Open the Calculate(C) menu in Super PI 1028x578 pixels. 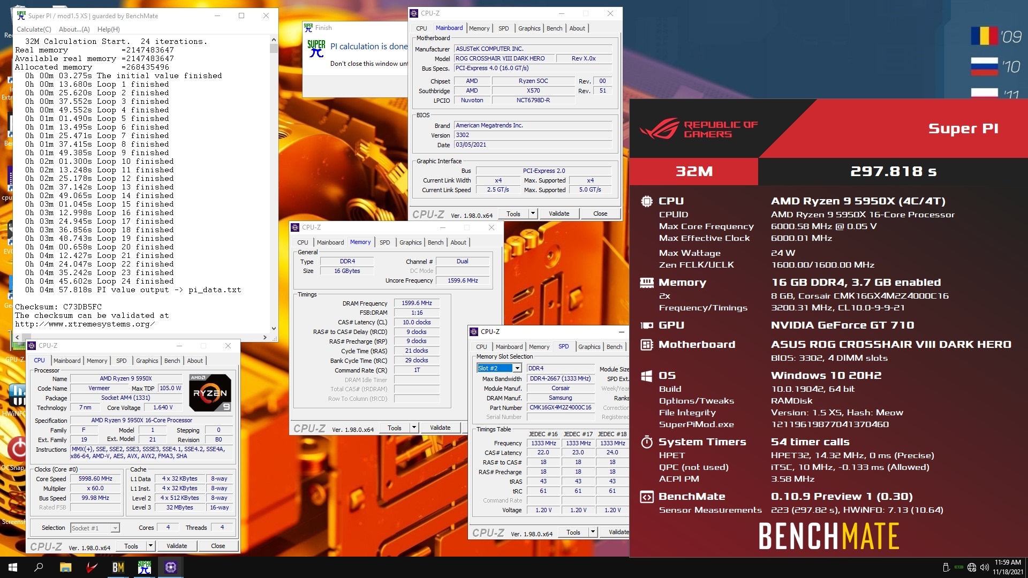[x=34, y=29]
